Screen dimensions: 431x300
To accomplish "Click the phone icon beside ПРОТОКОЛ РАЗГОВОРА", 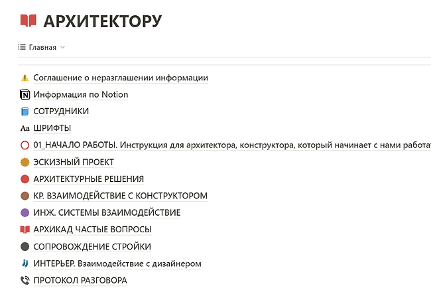I will pos(25,280).
